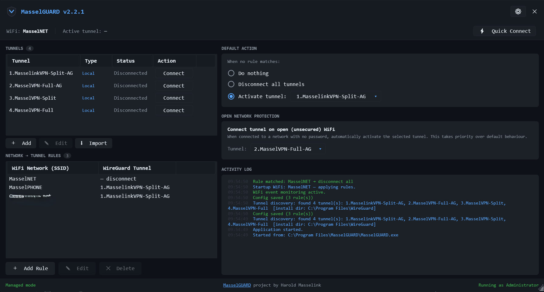The height and width of the screenshot is (292, 544).
Task: Click the X icon on the Delete button
Action: [x=108, y=268]
